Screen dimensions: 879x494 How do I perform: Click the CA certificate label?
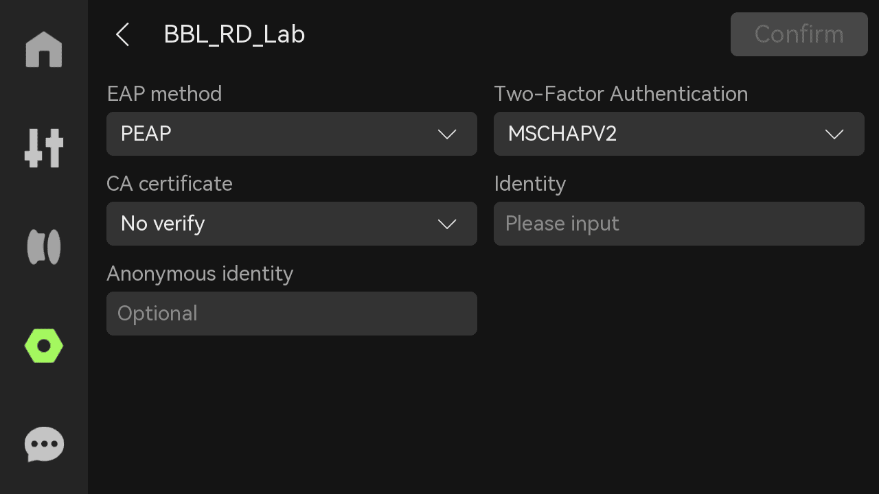tap(170, 184)
